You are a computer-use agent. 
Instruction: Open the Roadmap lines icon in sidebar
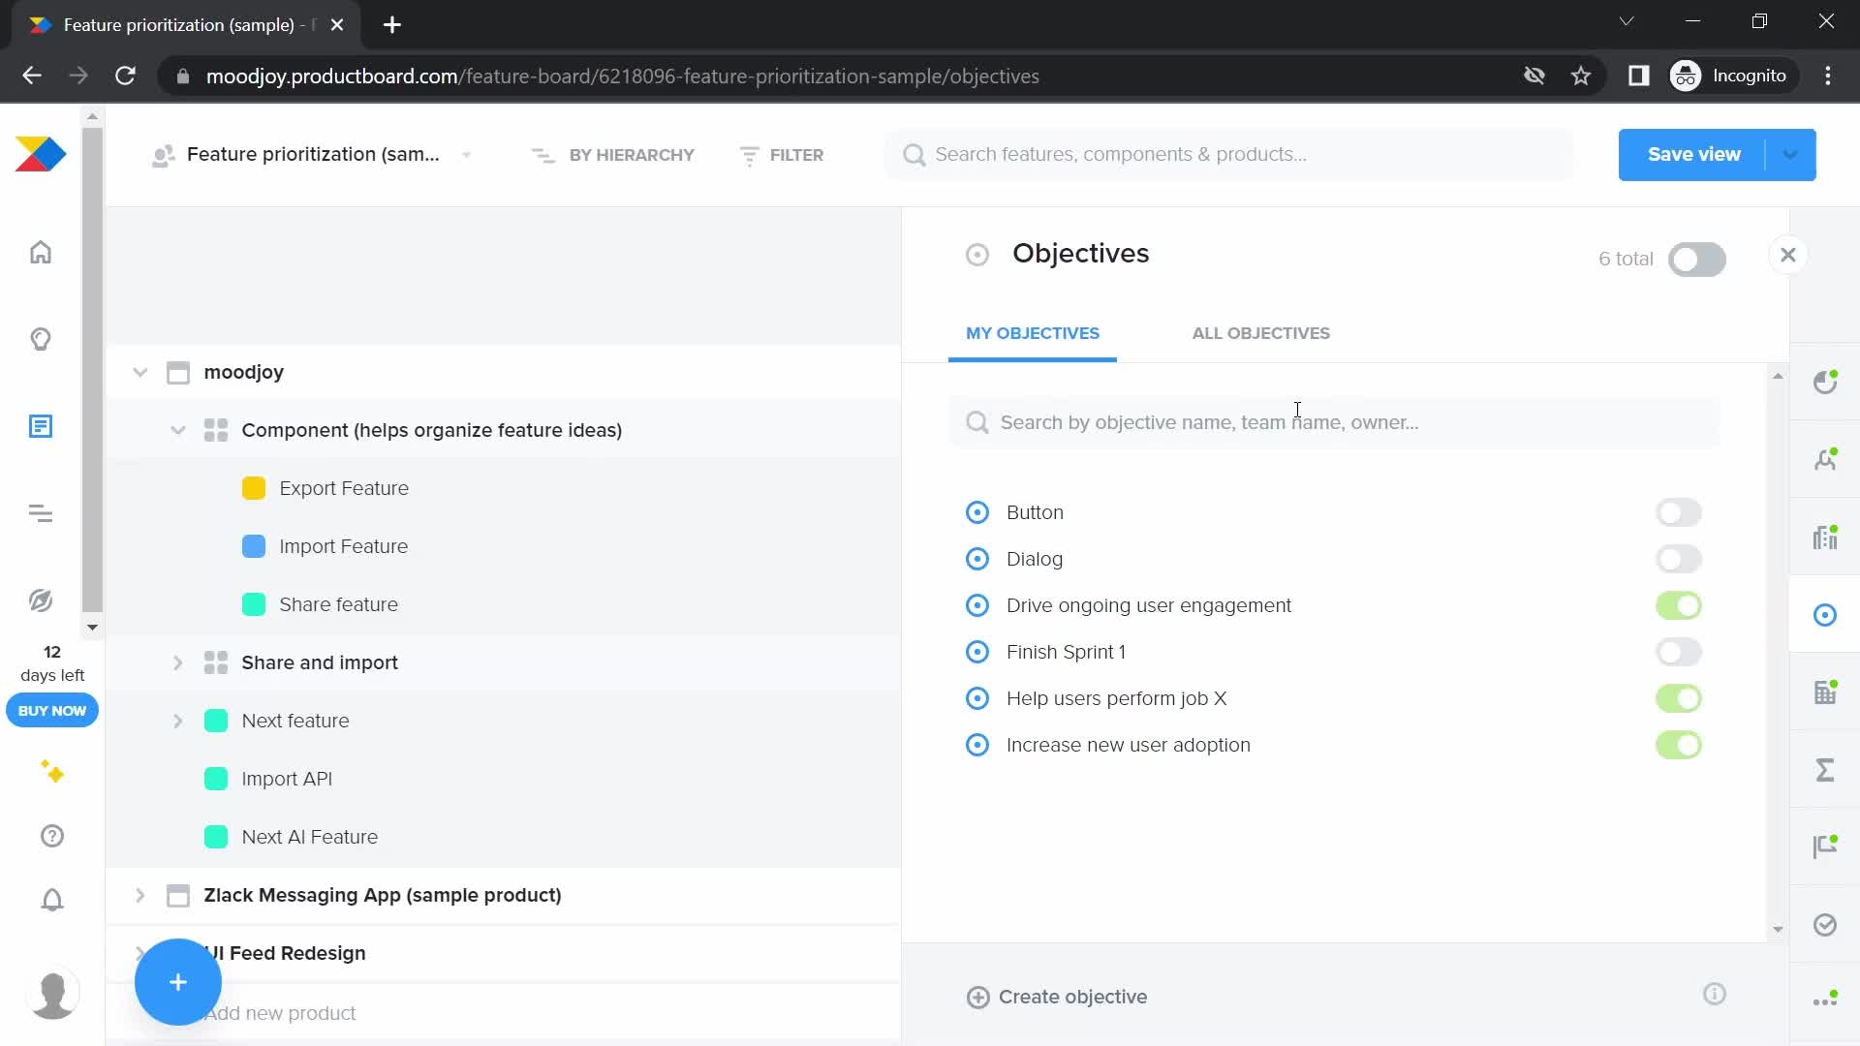[x=41, y=513]
